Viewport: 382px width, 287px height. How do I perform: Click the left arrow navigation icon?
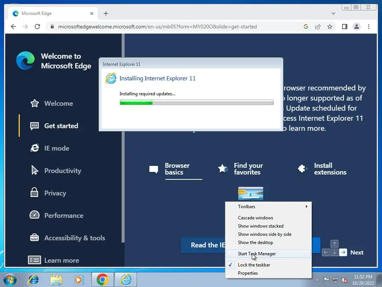326,252
